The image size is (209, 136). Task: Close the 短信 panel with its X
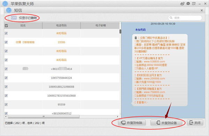point(202,10)
